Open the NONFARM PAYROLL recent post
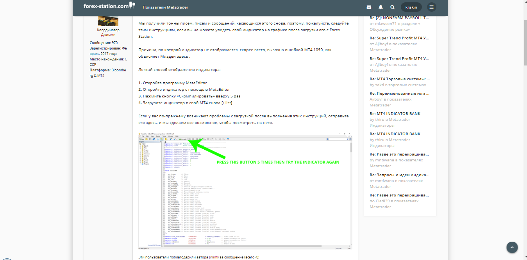 click(x=399, y=18)
